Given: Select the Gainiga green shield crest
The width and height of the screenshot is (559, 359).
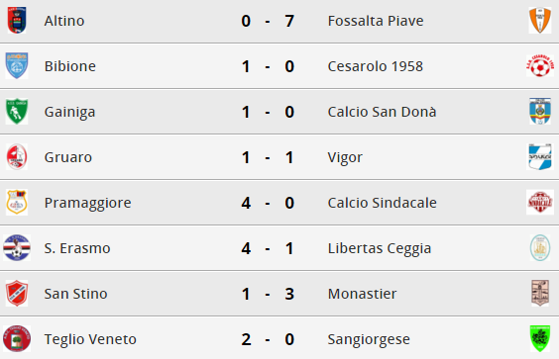Looking at the screenshot, I should pos(17,112).
